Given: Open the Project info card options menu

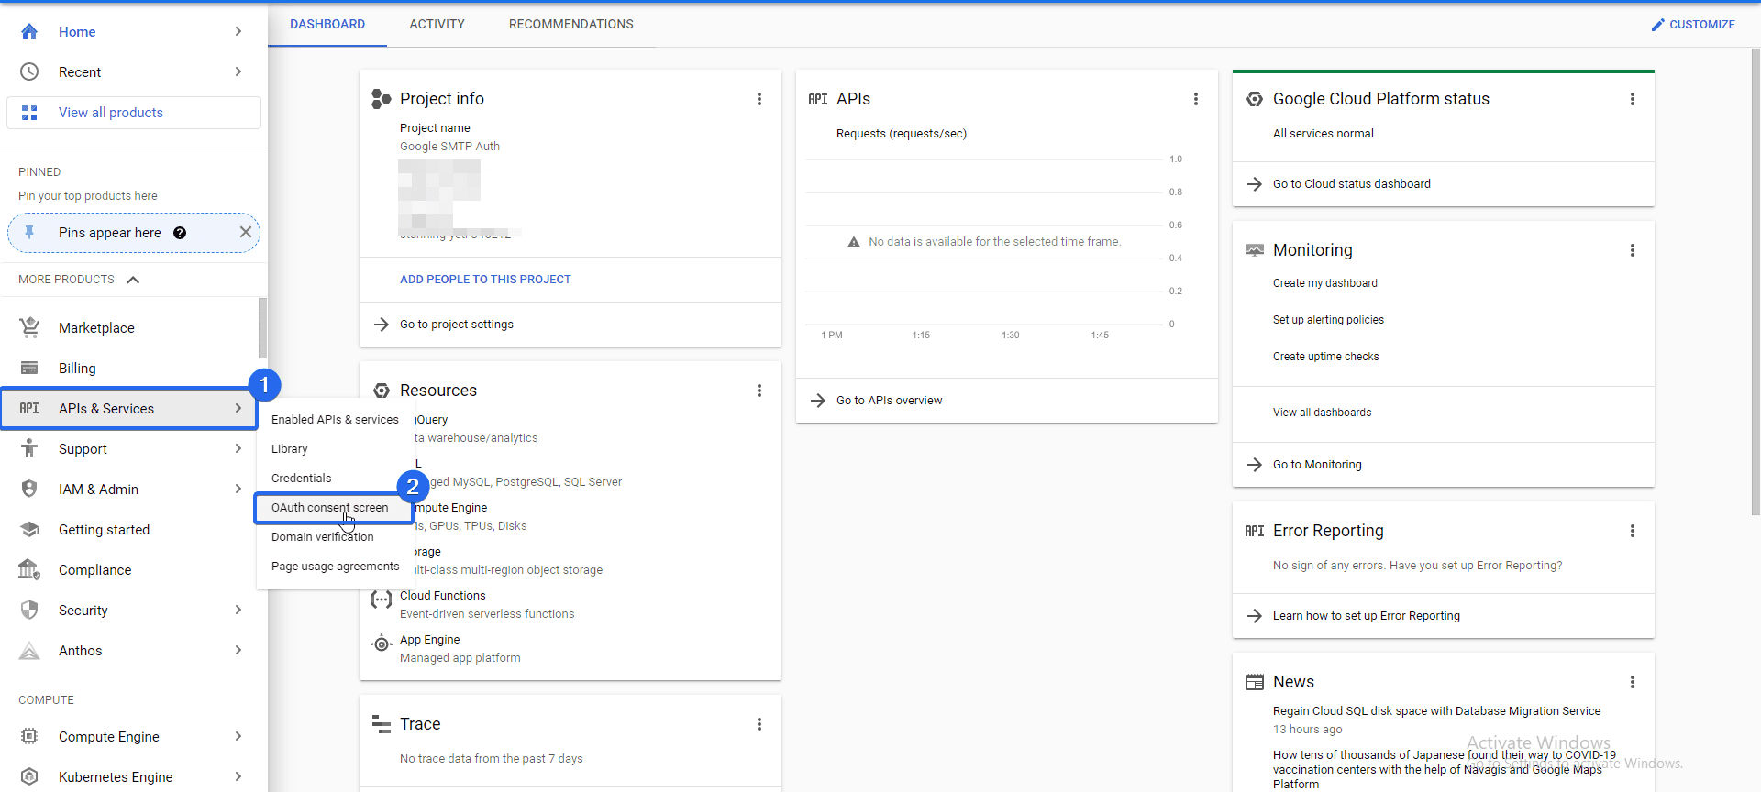Looking at the screenshot, I should pos(759,99).
